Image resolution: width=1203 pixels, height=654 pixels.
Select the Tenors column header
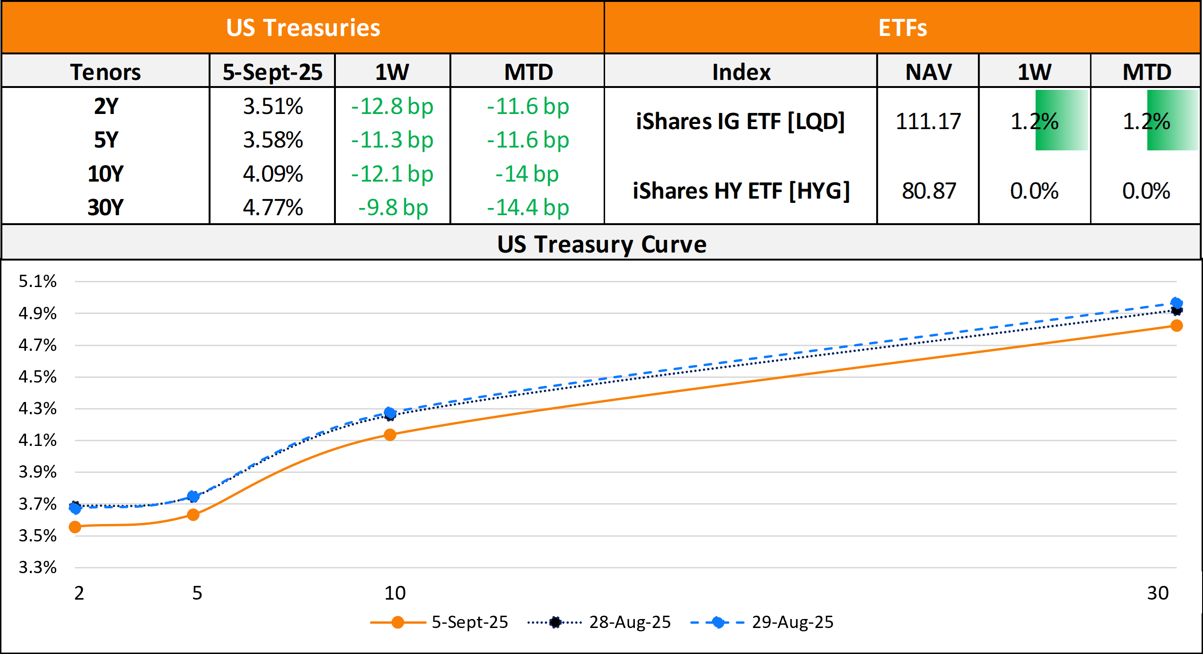[105, 72]
